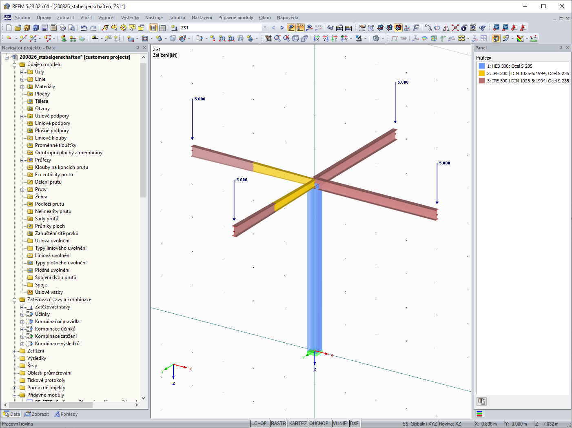This screenshot has width=572, height=428.
Task: Click the results color gradient icon
Action: coord(520,38)
